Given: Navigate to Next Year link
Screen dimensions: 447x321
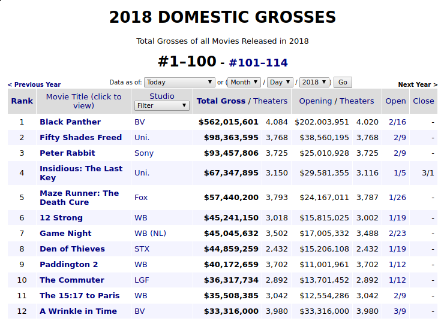Looking at the screenshot, I should coord(418,84).
